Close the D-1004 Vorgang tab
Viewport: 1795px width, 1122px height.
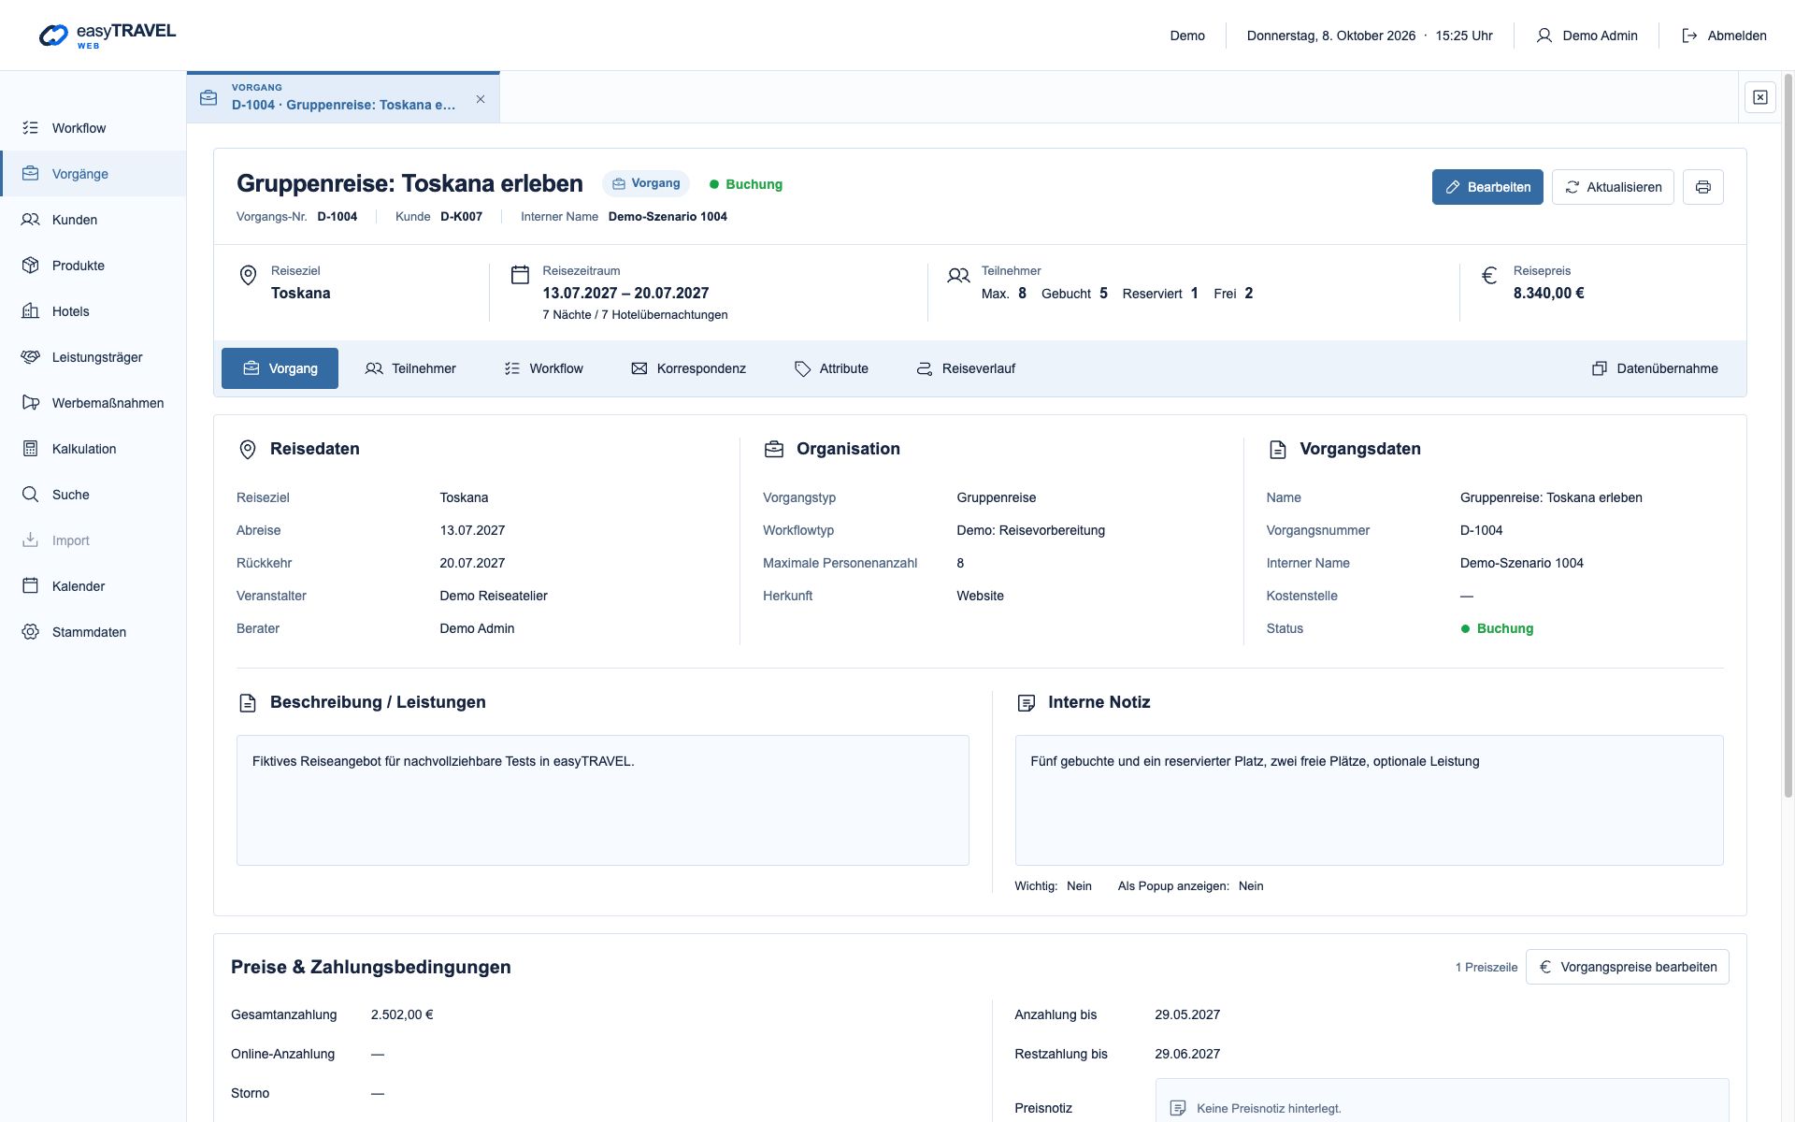click(x=481, y=99)
